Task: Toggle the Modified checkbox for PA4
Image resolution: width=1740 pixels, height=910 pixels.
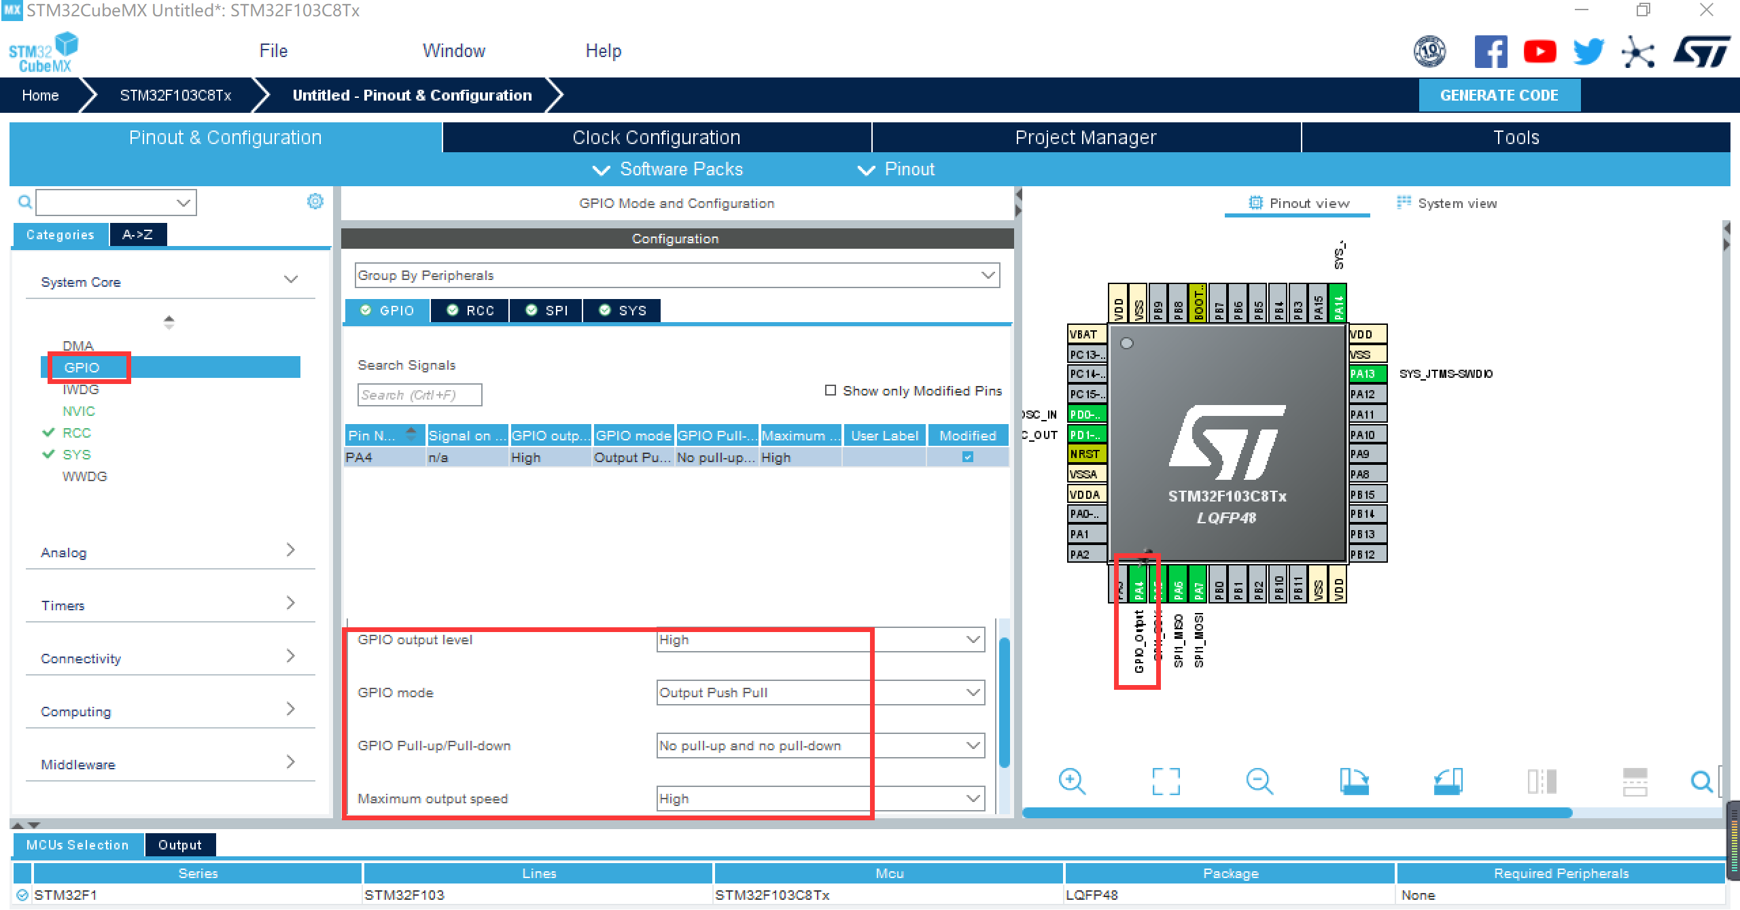Action: pos(967,457)
